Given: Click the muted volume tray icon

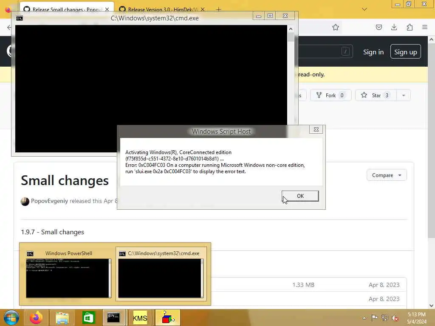Looking at the screenshot, I should [x=395, y=318].
